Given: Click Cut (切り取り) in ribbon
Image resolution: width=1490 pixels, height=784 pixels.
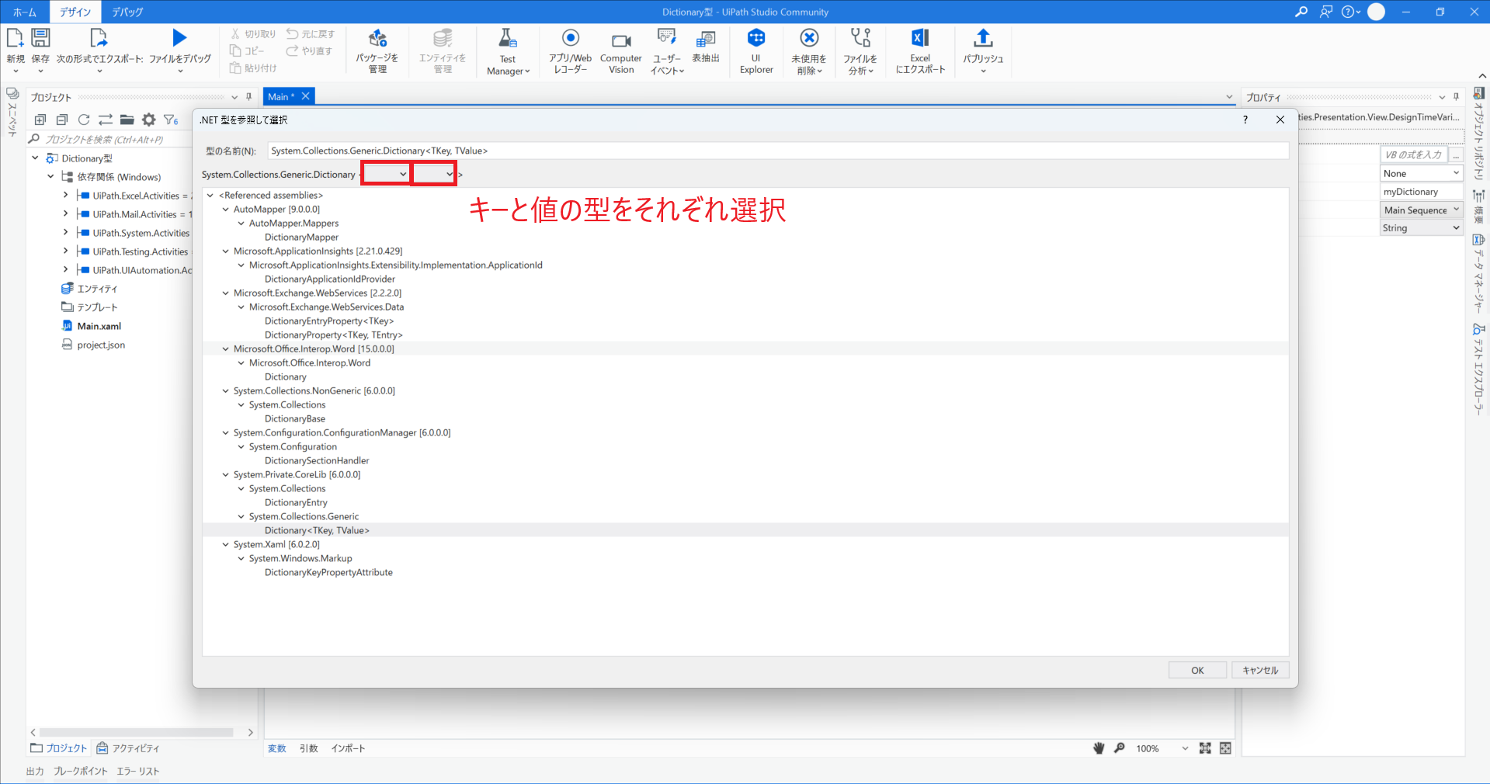Looking at the screenshot, I should [253, 34].
